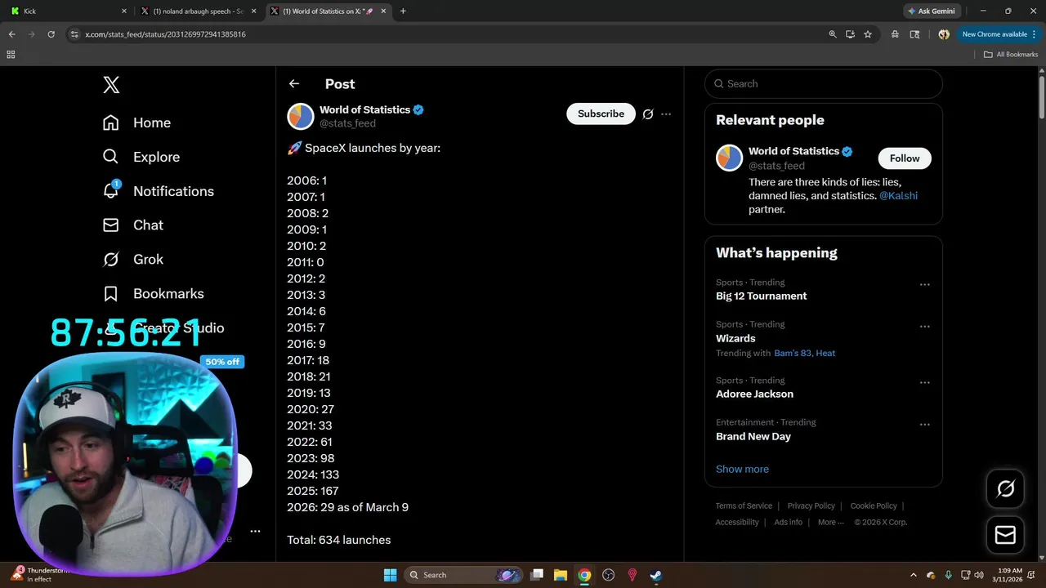Open OBS Studio from the taskbar

coord(608,575)
